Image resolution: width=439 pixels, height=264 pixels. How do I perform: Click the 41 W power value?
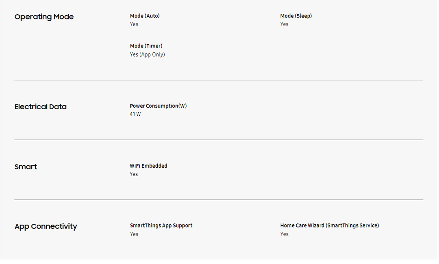(x=135, y=114)
